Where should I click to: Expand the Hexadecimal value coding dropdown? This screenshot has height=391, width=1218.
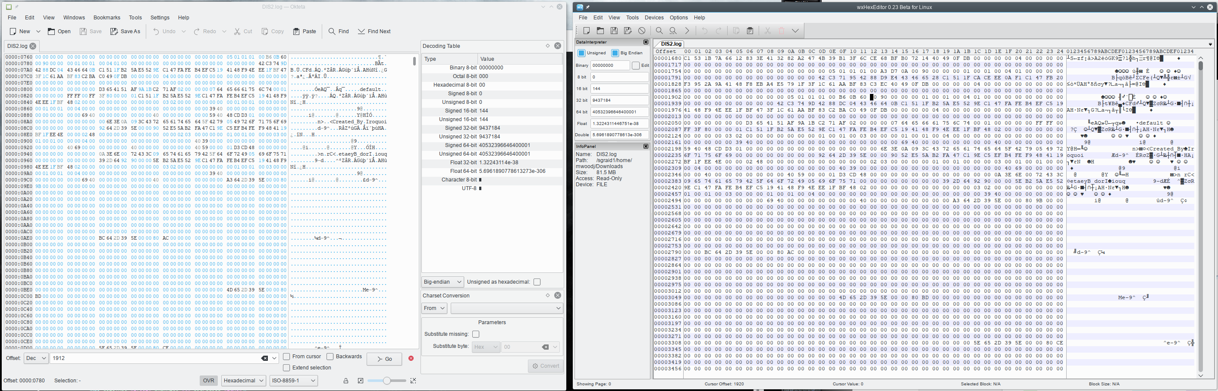pos(243,381)
